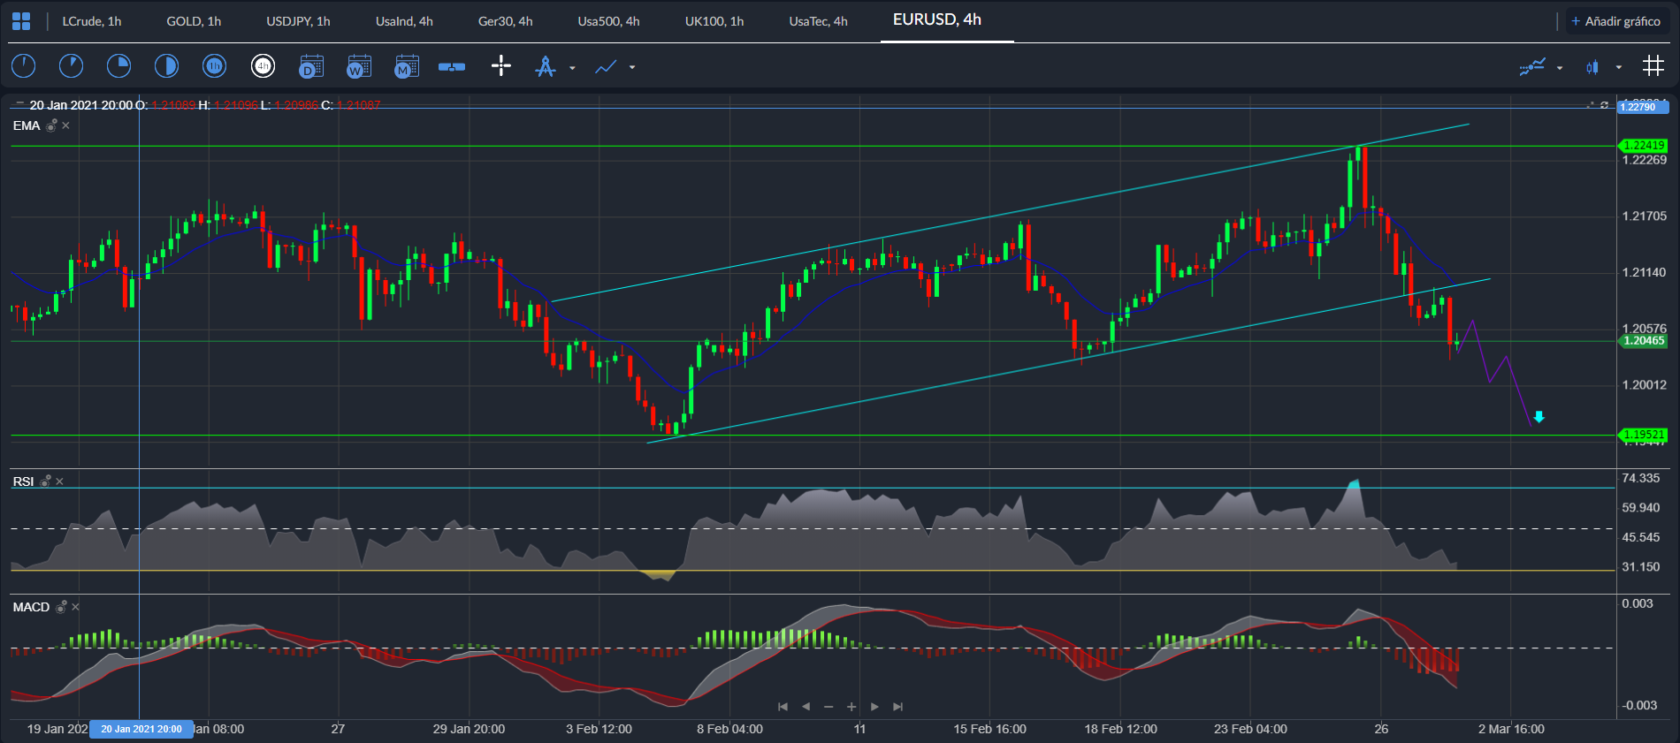Collapse the OHLC info line dash
Image resolution: width=1680 pixels, height=743 pixels.
(19, 104)
